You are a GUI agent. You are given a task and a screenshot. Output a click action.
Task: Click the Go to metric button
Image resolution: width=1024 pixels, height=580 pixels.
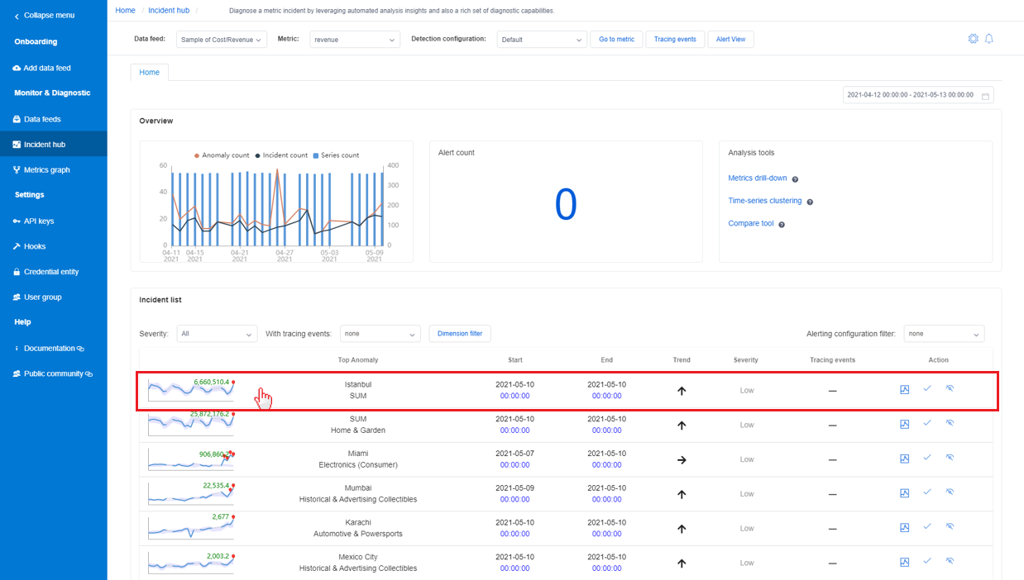coord(616,40)
